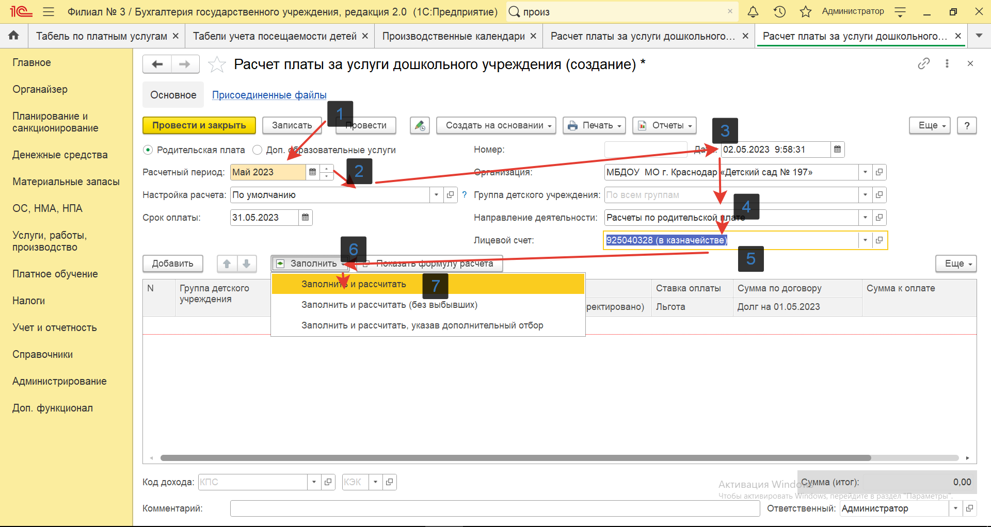
Task: Click the Комментарий input field
Action: click(494, 508)
